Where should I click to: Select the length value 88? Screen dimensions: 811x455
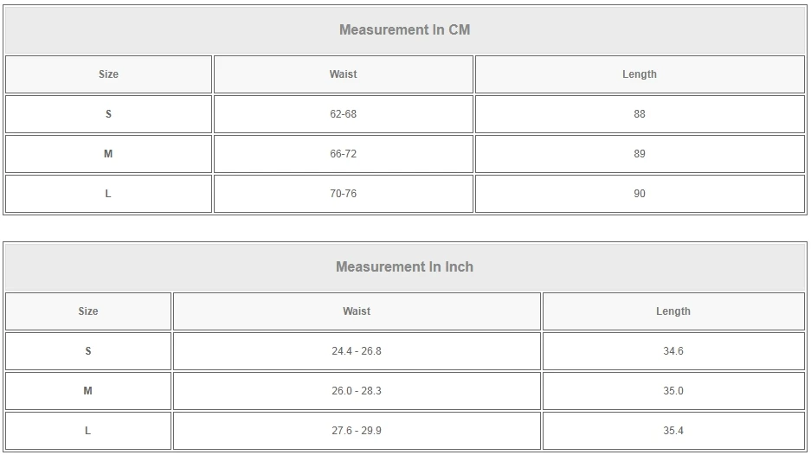click(639, 114)
